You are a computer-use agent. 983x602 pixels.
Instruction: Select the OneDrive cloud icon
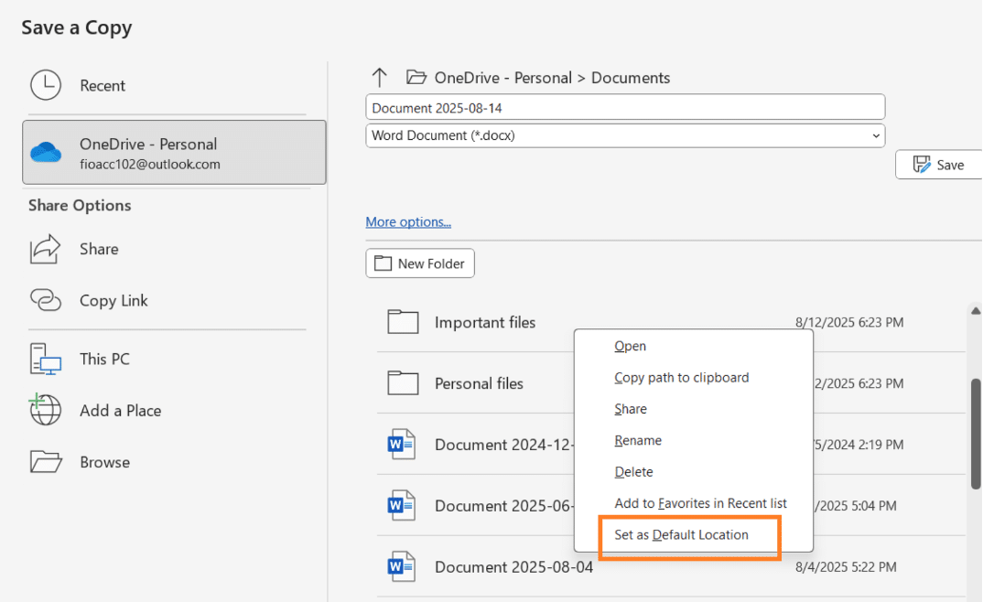click(x=45, y=153)
